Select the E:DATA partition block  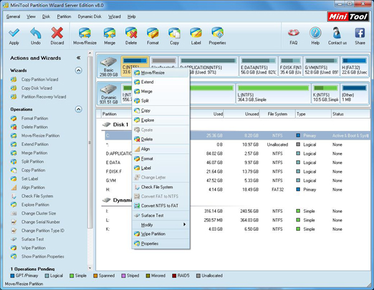tap(259, 66)
